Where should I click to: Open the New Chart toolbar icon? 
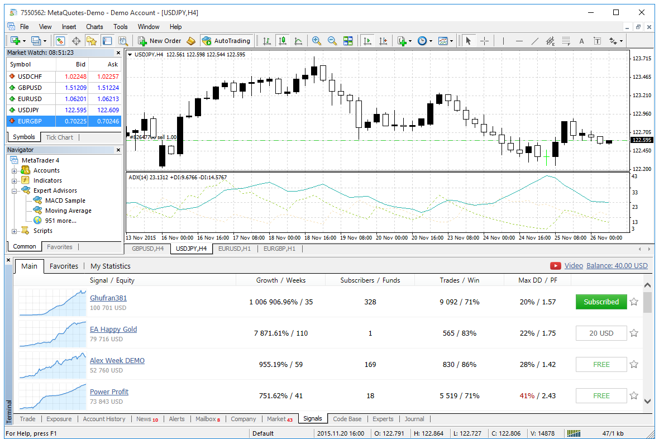(x=16, y=41)
